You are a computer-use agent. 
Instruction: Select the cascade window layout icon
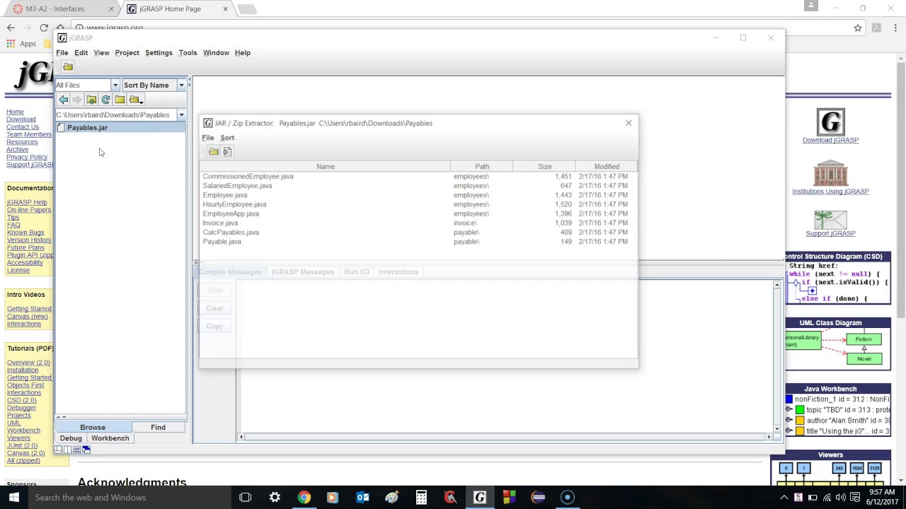coord(86,449)
